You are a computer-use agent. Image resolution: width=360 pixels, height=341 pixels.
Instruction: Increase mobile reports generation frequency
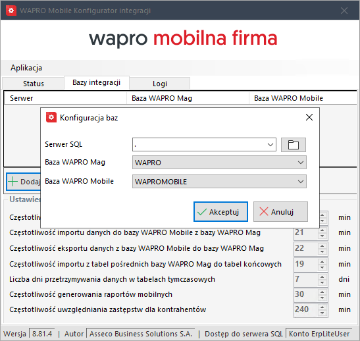click(x=322, y=292)
